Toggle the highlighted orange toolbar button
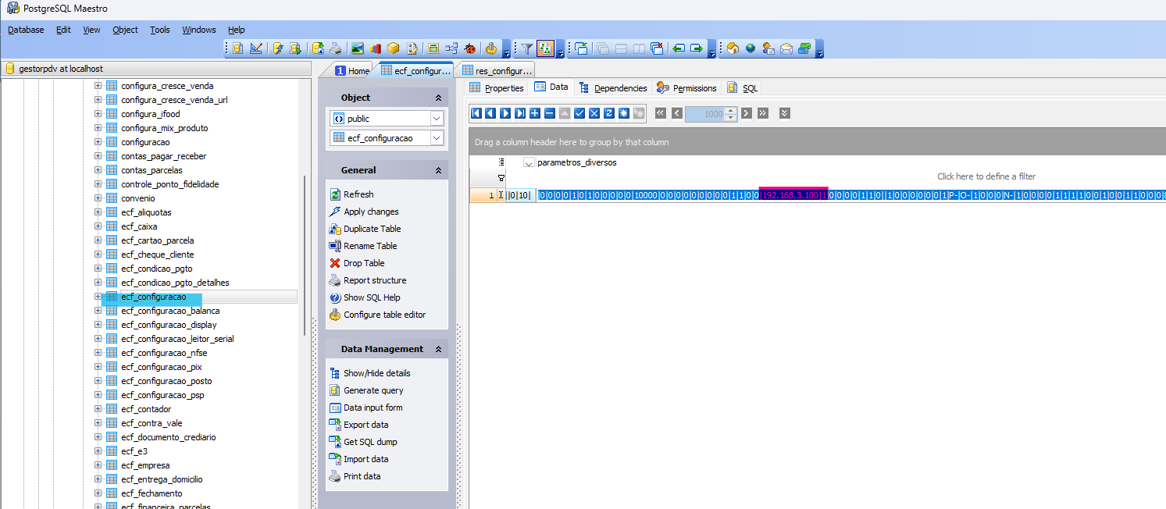Viewport: 1166px width, 509px height. 545,48
